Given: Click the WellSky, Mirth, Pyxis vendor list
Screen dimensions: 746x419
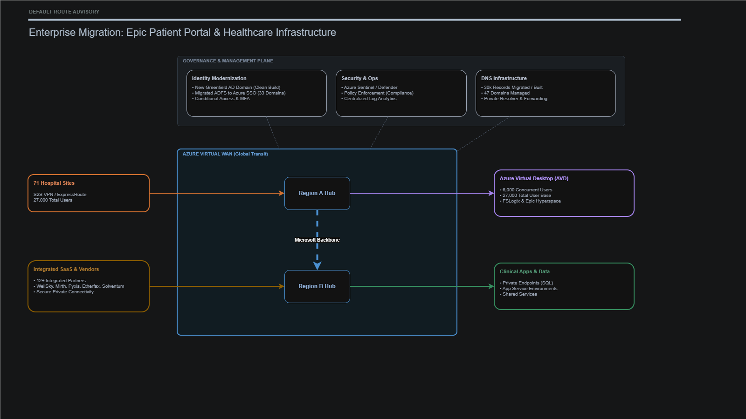Looking at the screenshot, I should (x=80, y=286).
